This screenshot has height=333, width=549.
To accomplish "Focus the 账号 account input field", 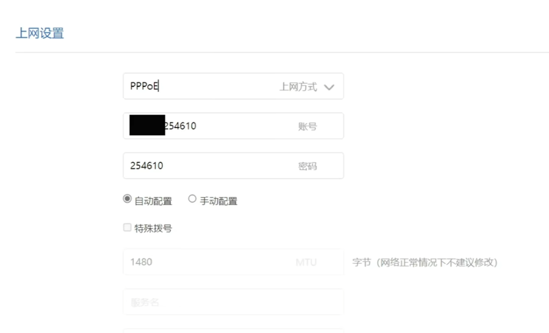I will 233,126.
